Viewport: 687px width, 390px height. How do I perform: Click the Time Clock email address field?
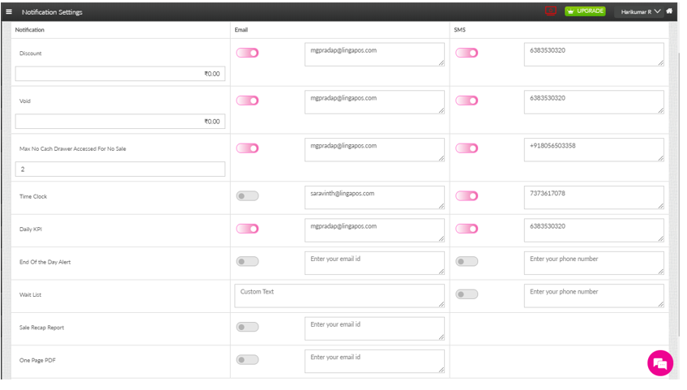[374, 197]
